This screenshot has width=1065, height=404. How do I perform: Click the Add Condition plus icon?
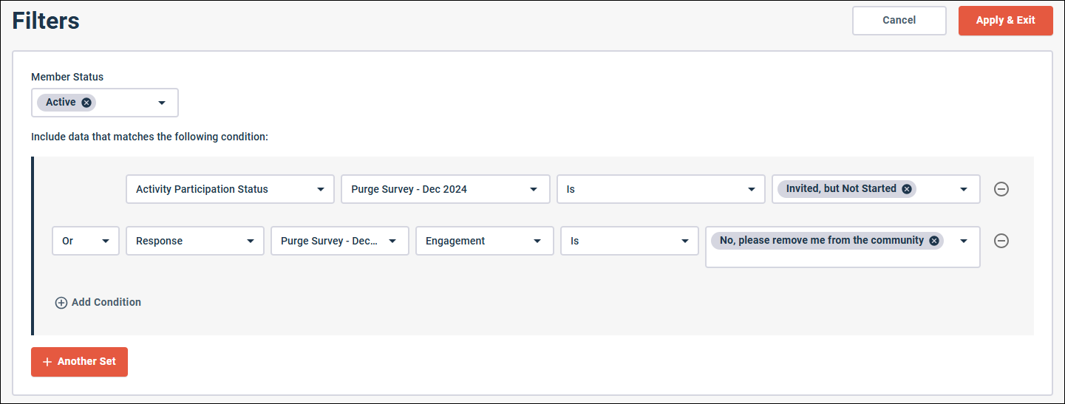click(61, 303)
